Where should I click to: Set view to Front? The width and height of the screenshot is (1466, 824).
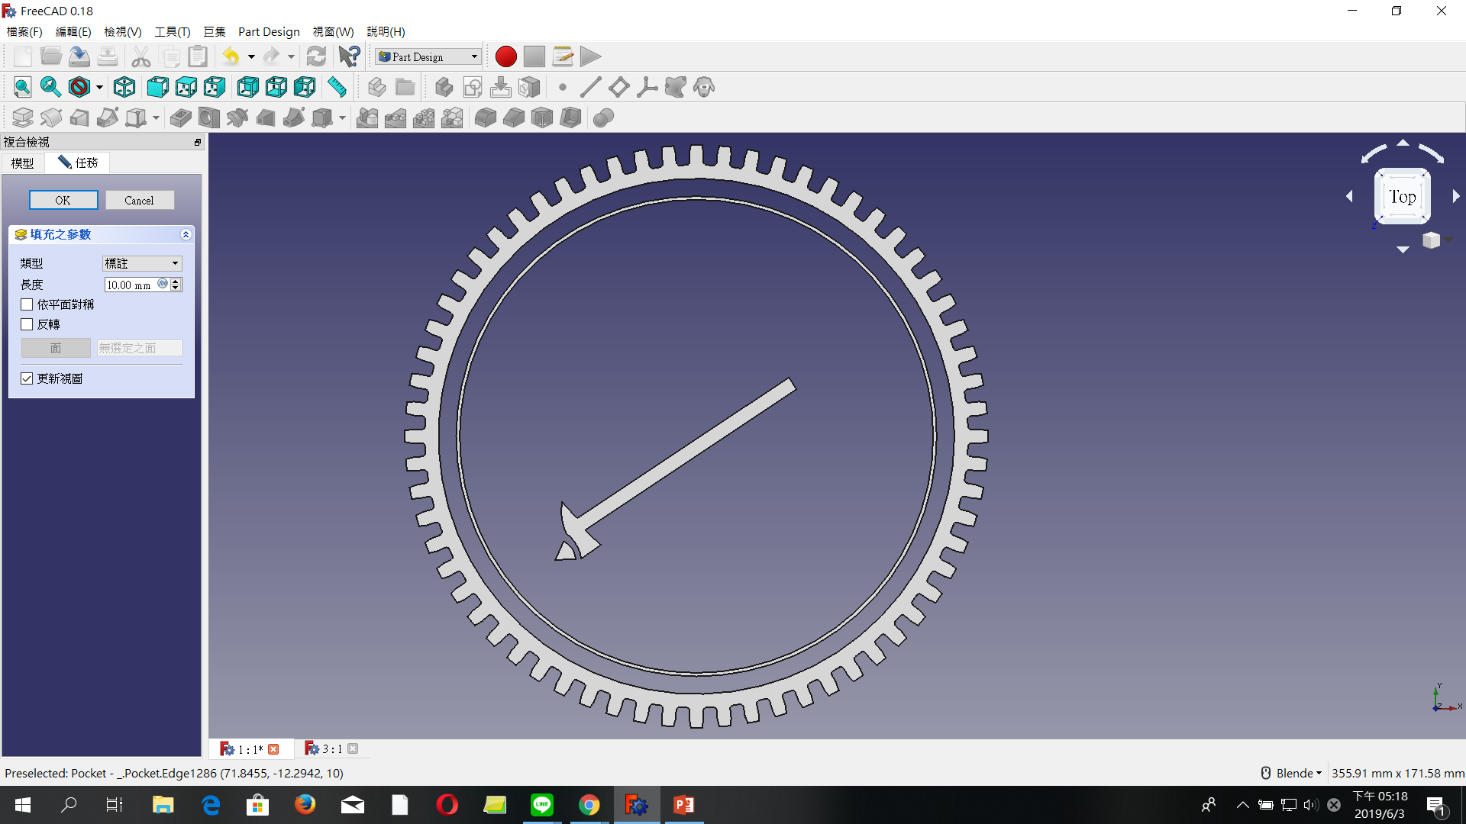pyautogui.click(x=158, y=87)
